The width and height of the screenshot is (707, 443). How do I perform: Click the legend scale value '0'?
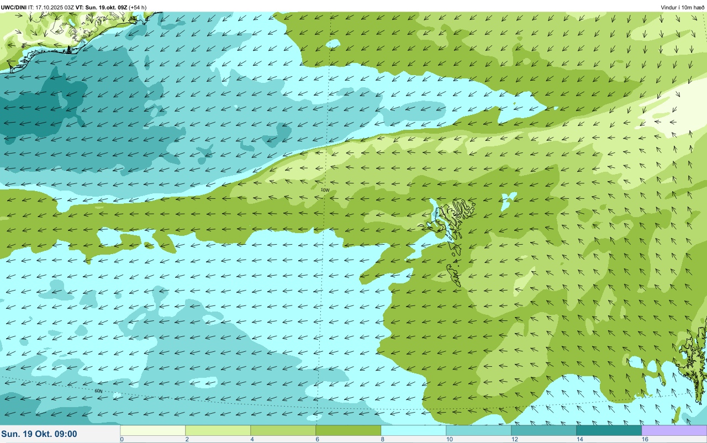[x=122, y=440]
